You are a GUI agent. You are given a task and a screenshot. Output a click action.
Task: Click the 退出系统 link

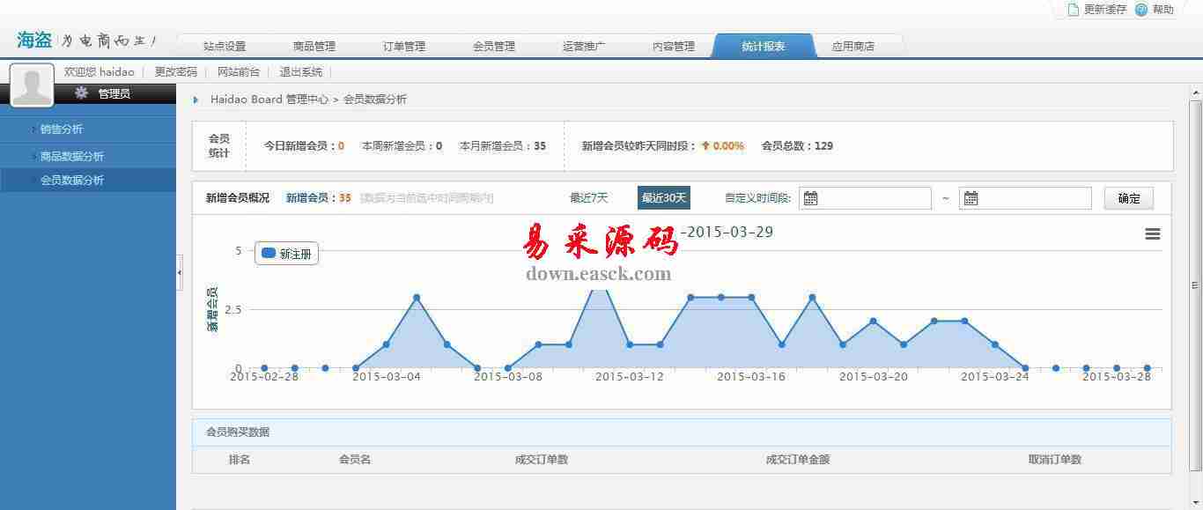[x=300, y=72]
